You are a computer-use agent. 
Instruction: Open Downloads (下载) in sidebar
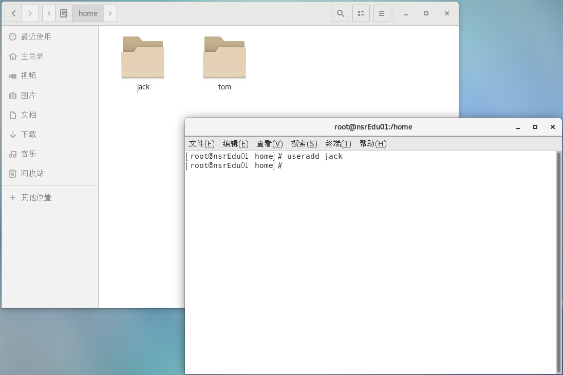click(50, 135)
